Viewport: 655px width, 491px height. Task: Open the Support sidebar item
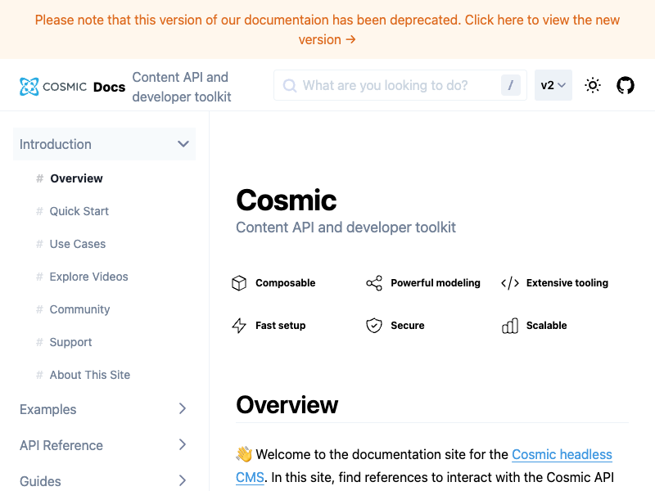pos(70,342)
